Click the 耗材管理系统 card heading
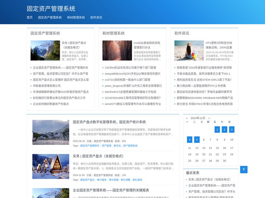This screenshot has width=265, height=198. click(x=113, y=33)
